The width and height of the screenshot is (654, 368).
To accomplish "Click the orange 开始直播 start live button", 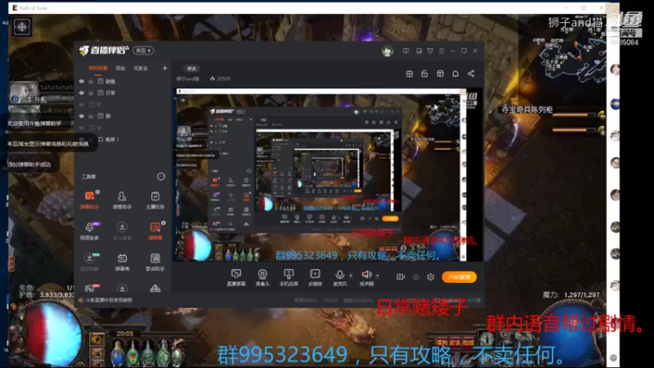I will [x=459, y=276].
